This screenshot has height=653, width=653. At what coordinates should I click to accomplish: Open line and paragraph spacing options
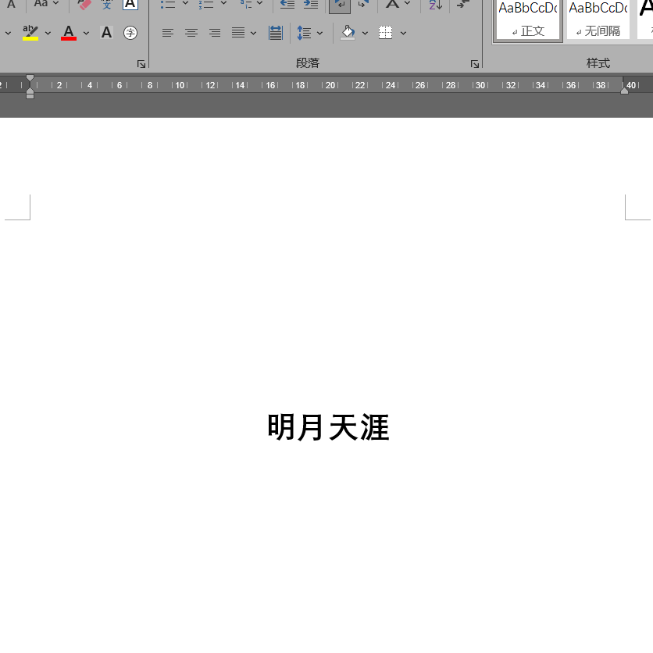click(x=304, y=33)
